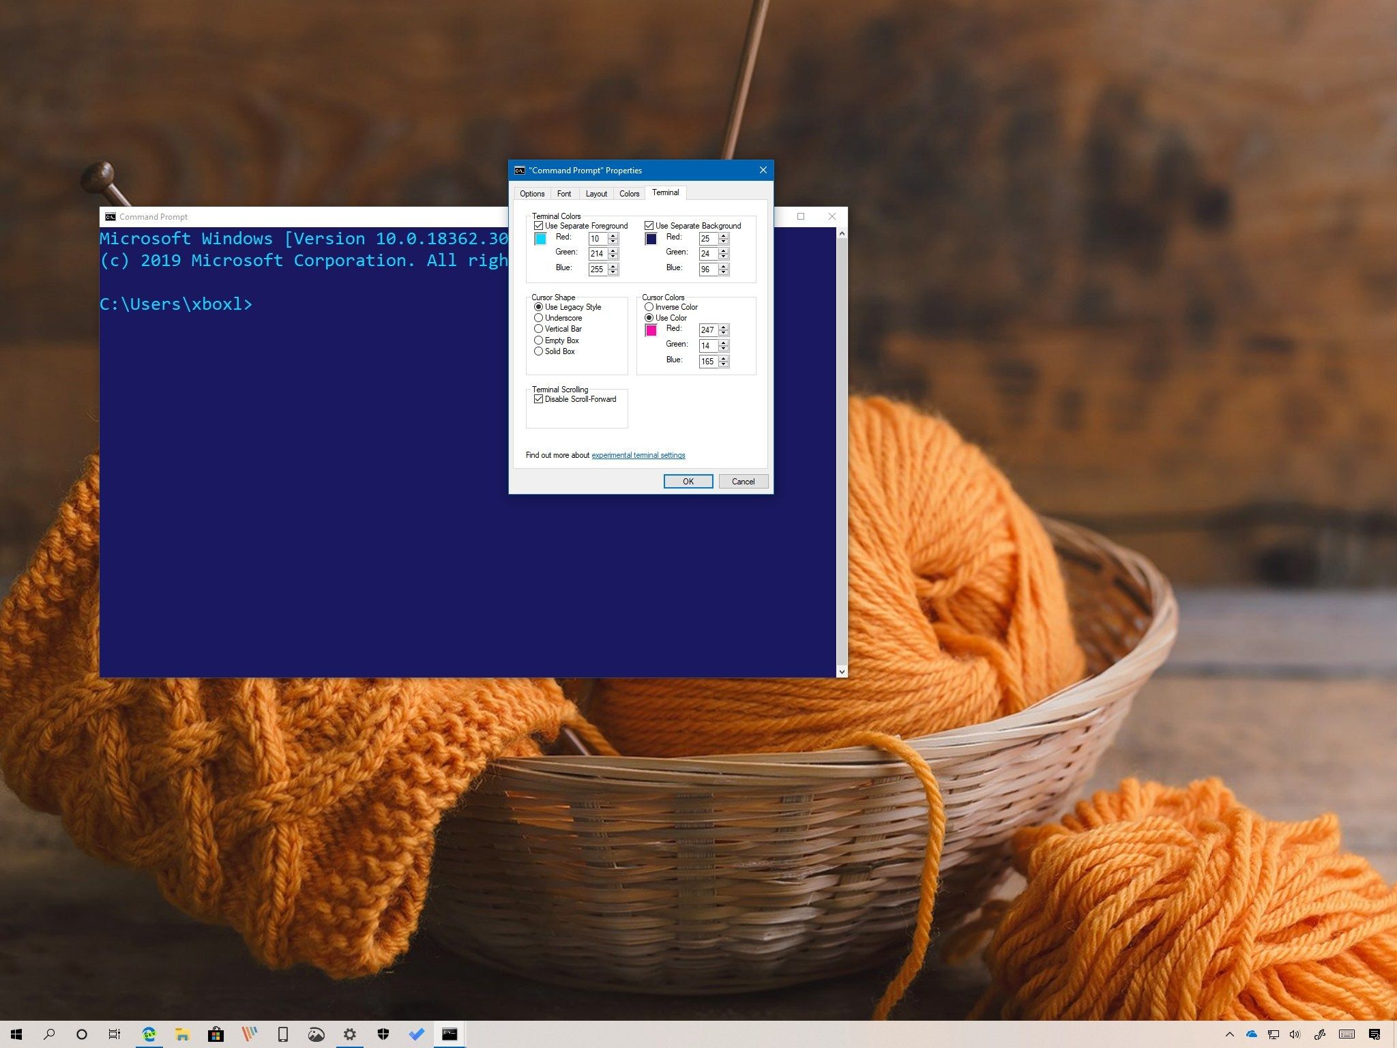Increase foreground Red value with up arrow
Viewport: 1397px width, 1048px height.
613,235
